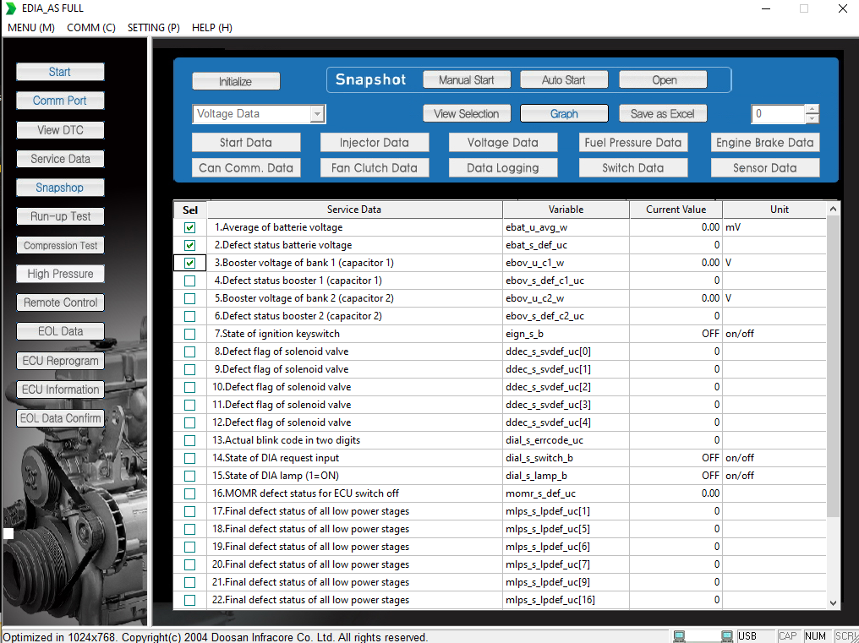Uncheck the Defect status batterie voltage checkbox

pyautogui.click(x=189, y=245)
